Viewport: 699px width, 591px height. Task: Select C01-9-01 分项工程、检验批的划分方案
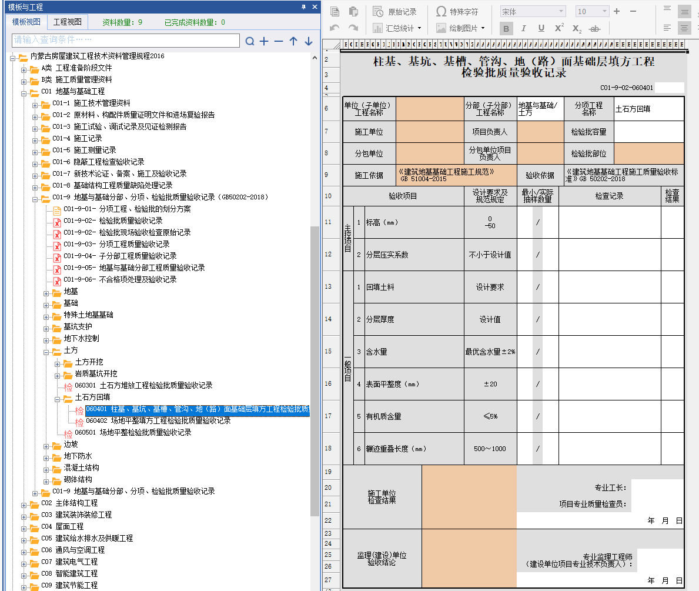tap(127, 209)
